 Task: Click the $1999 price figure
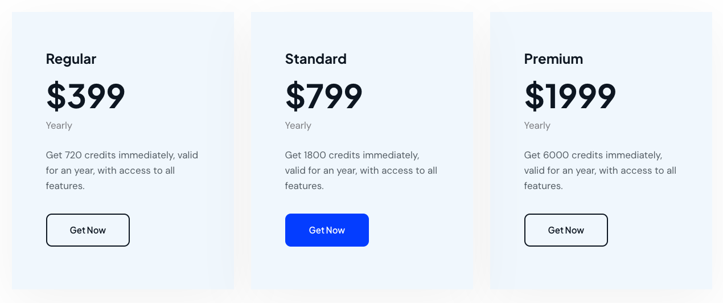(570, 96)
